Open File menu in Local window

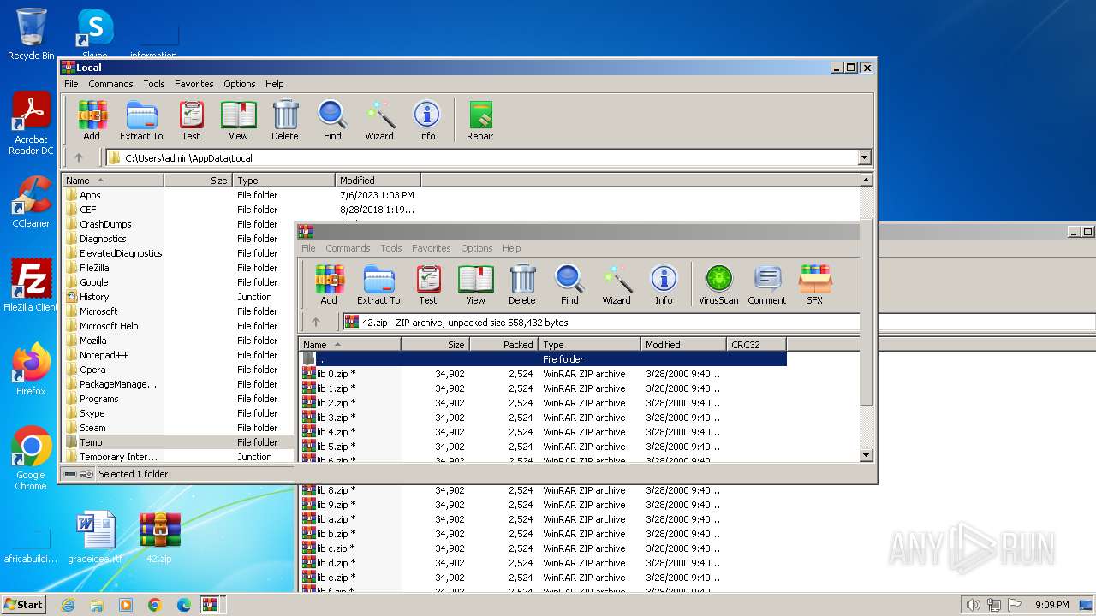click(71, 84)
